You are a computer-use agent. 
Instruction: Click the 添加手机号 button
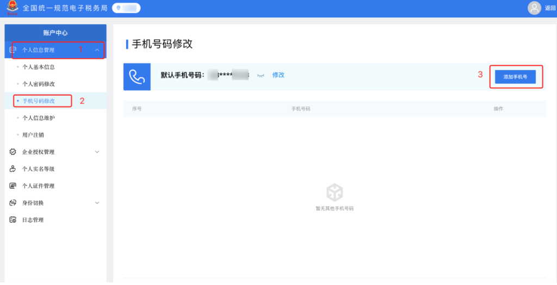tap(515, 77)
